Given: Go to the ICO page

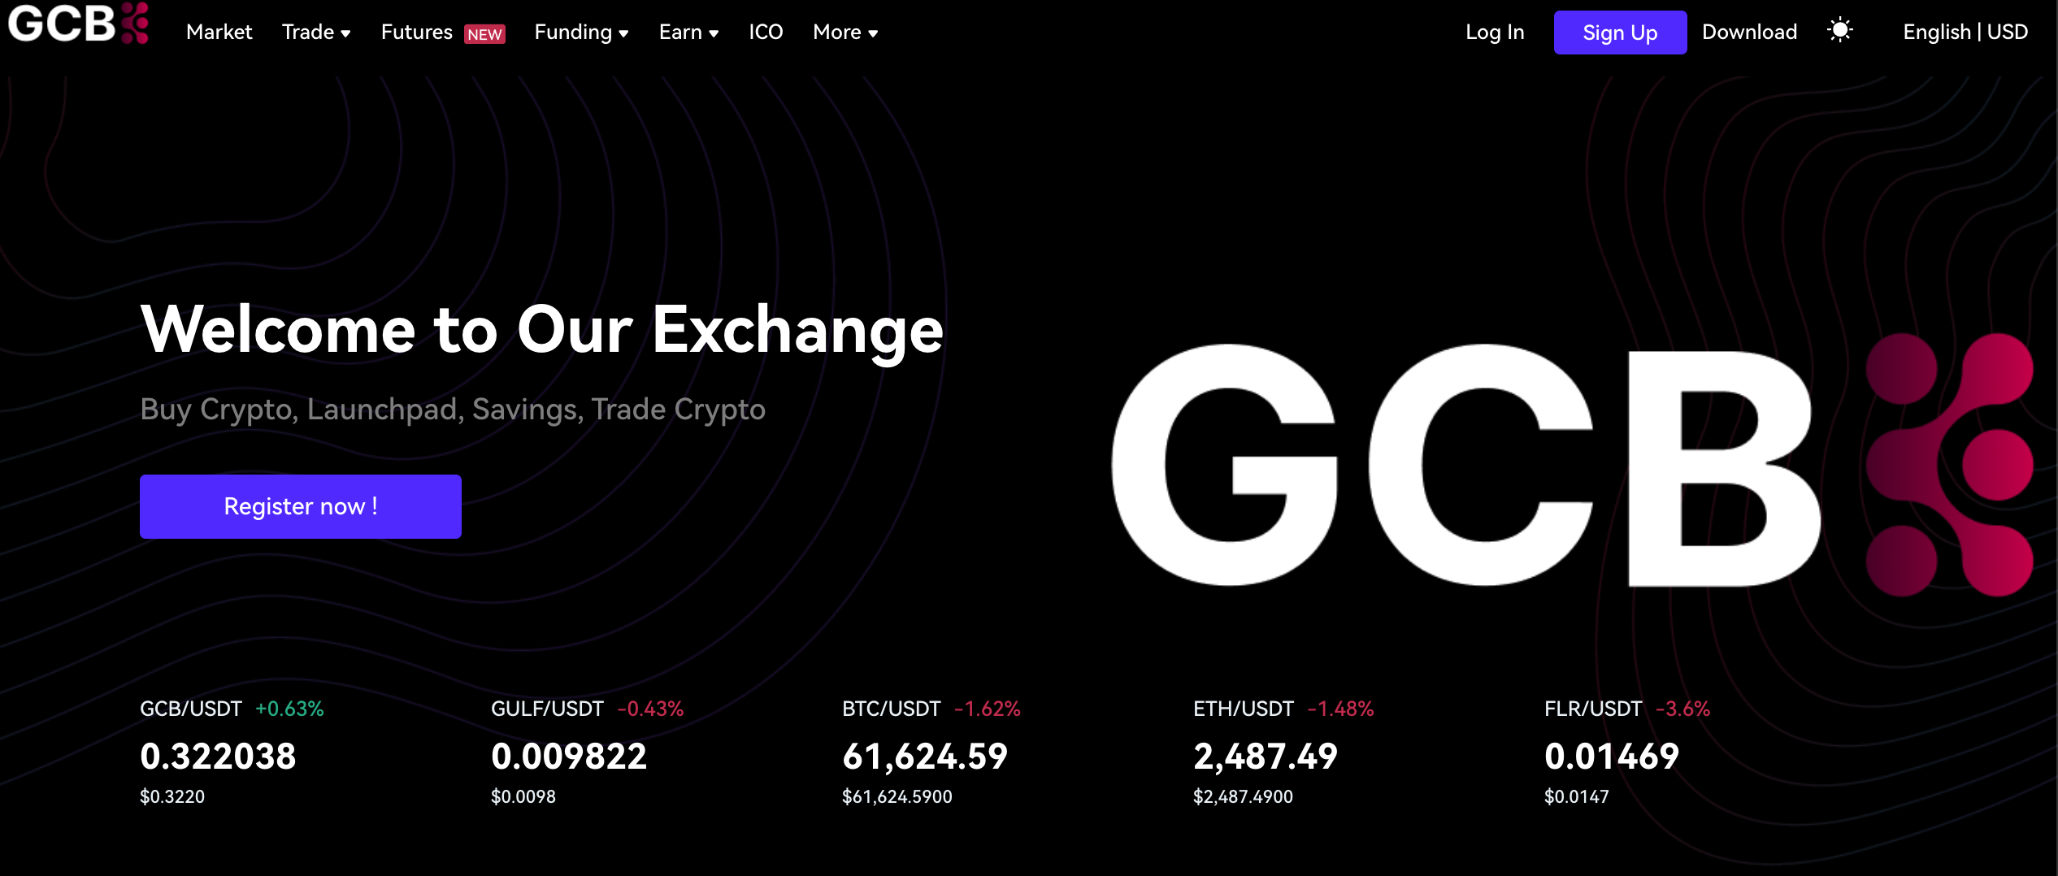Looking at the screenshot, I should (x=766, y=33).
